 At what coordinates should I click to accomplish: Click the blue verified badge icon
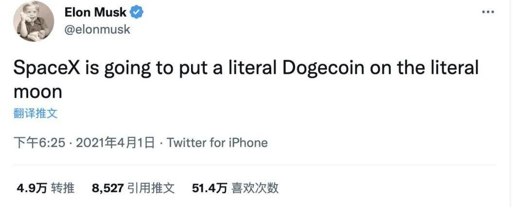tap(137, 13)
